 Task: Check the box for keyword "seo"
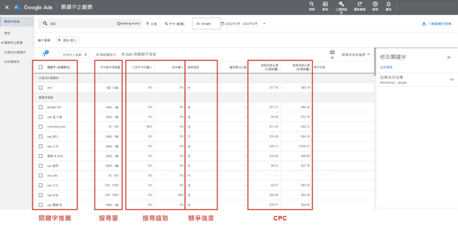[41, 87]
